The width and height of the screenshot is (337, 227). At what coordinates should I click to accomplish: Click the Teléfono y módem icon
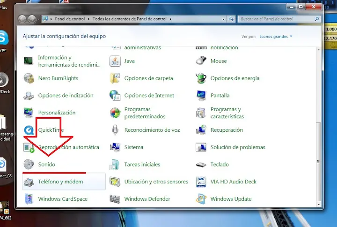(x=29, y=182)
